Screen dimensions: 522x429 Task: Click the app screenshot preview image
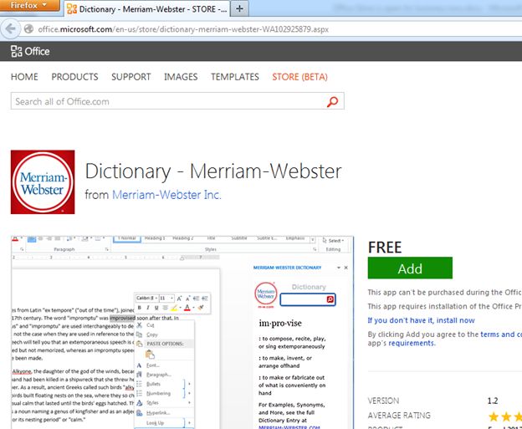pos(182,333)
